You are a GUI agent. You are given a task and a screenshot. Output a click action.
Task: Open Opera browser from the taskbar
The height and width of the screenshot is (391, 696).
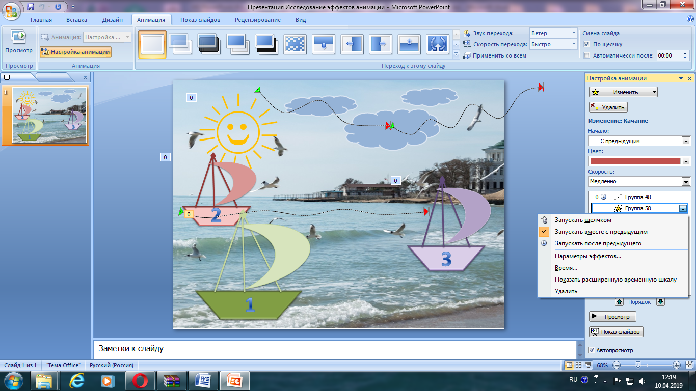coord(140,380)
